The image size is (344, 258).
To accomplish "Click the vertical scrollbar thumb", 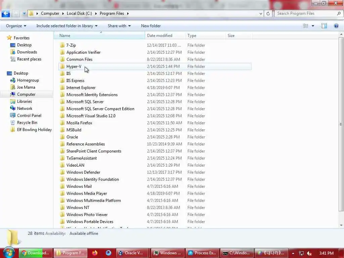I will tap(341, 124).
